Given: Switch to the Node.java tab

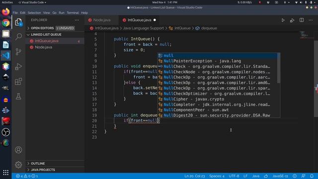Looking at the screenshot, I should click(x=102, y=20).
